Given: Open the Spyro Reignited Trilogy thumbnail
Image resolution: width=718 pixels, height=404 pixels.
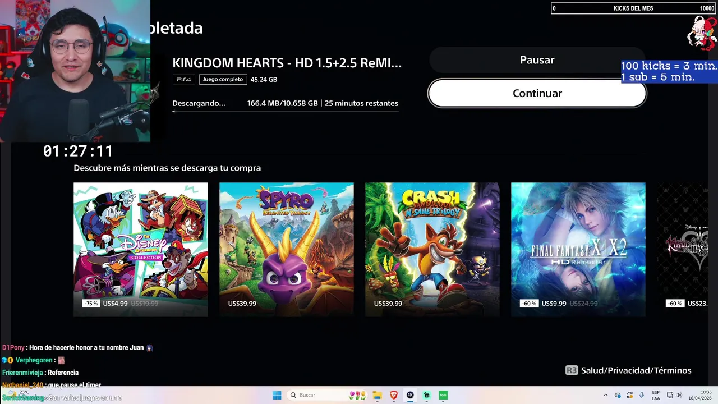Looking at the screenshot, I should [x=287, y=249].
